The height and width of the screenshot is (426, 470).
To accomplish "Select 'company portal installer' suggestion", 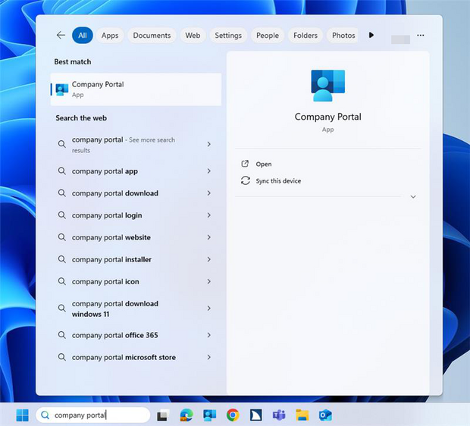I will [x=136, y=259].
